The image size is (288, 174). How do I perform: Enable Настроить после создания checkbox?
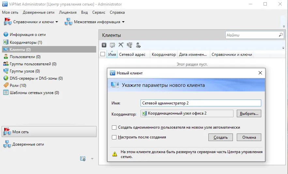[x=114, y=137]
